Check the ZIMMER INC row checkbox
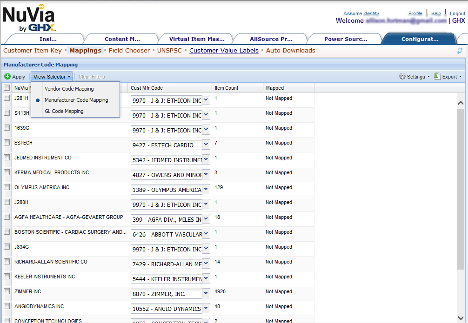 7,291
